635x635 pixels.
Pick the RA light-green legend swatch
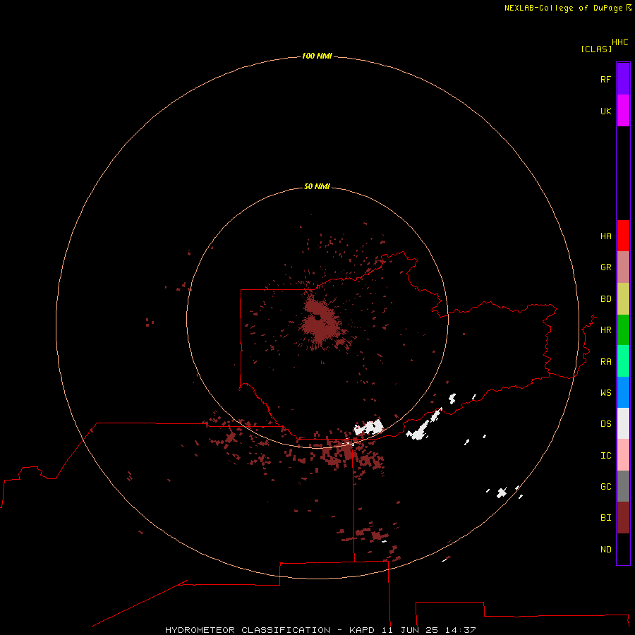[623, 361]
